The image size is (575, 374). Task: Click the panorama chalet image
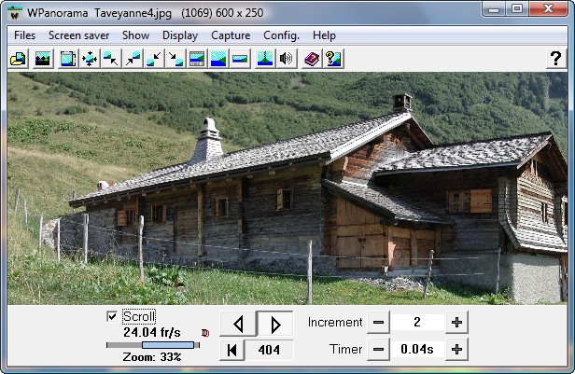[287, 188]
